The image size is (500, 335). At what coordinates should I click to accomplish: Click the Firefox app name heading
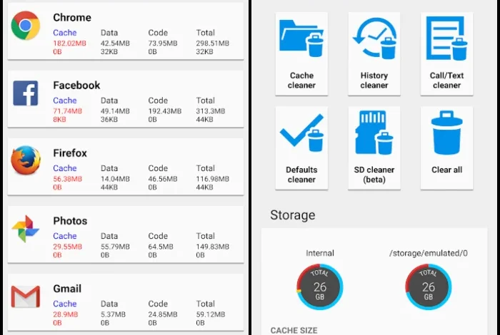(70, 153)
